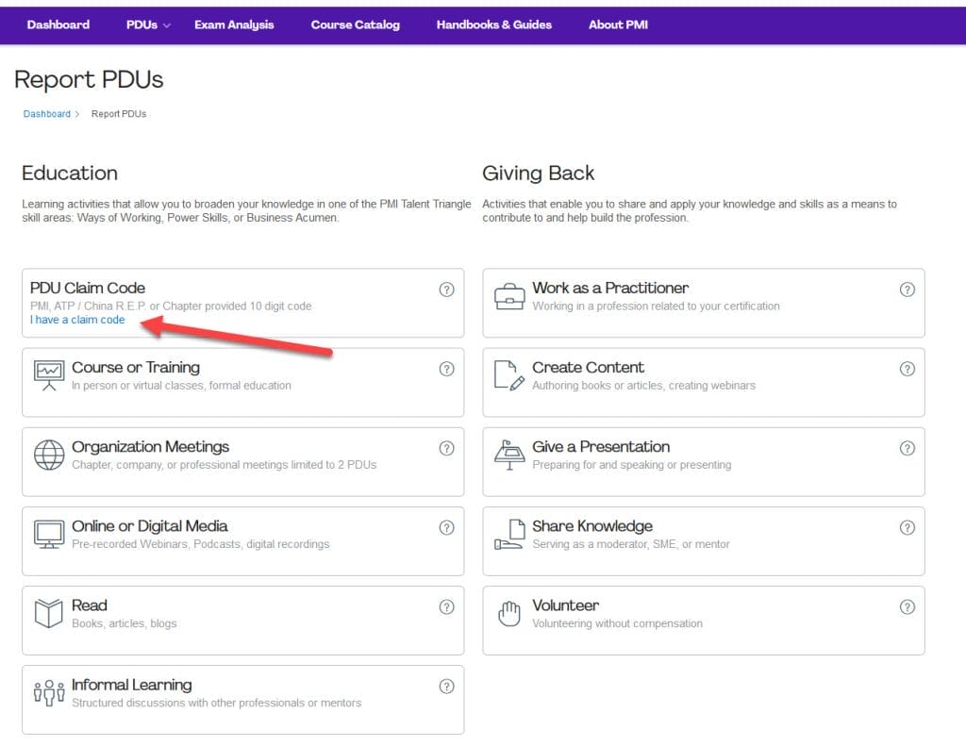The height and width of the screenshot is (746, 966).
Task: Click the Online or Digital Media monitor icon
Action: click(x=49, y=534)
